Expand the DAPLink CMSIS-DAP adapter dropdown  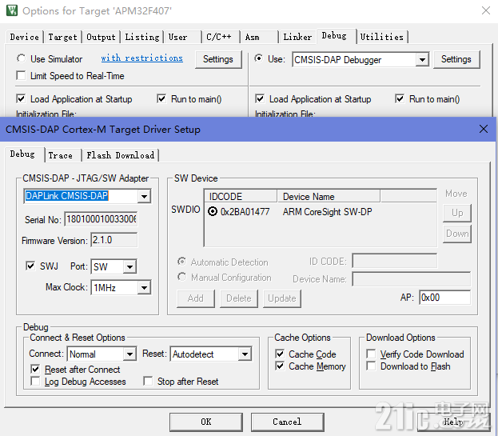144,196
